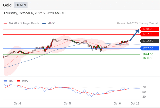The width and height of the screenshot is (160, 108).
Task: Select the 30 MIN timeframe button
Action: click(x=21, y=5)
